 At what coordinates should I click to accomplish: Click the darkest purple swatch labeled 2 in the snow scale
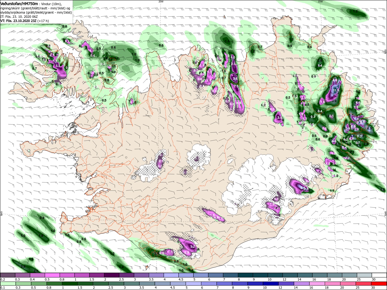tap(112, 275)
